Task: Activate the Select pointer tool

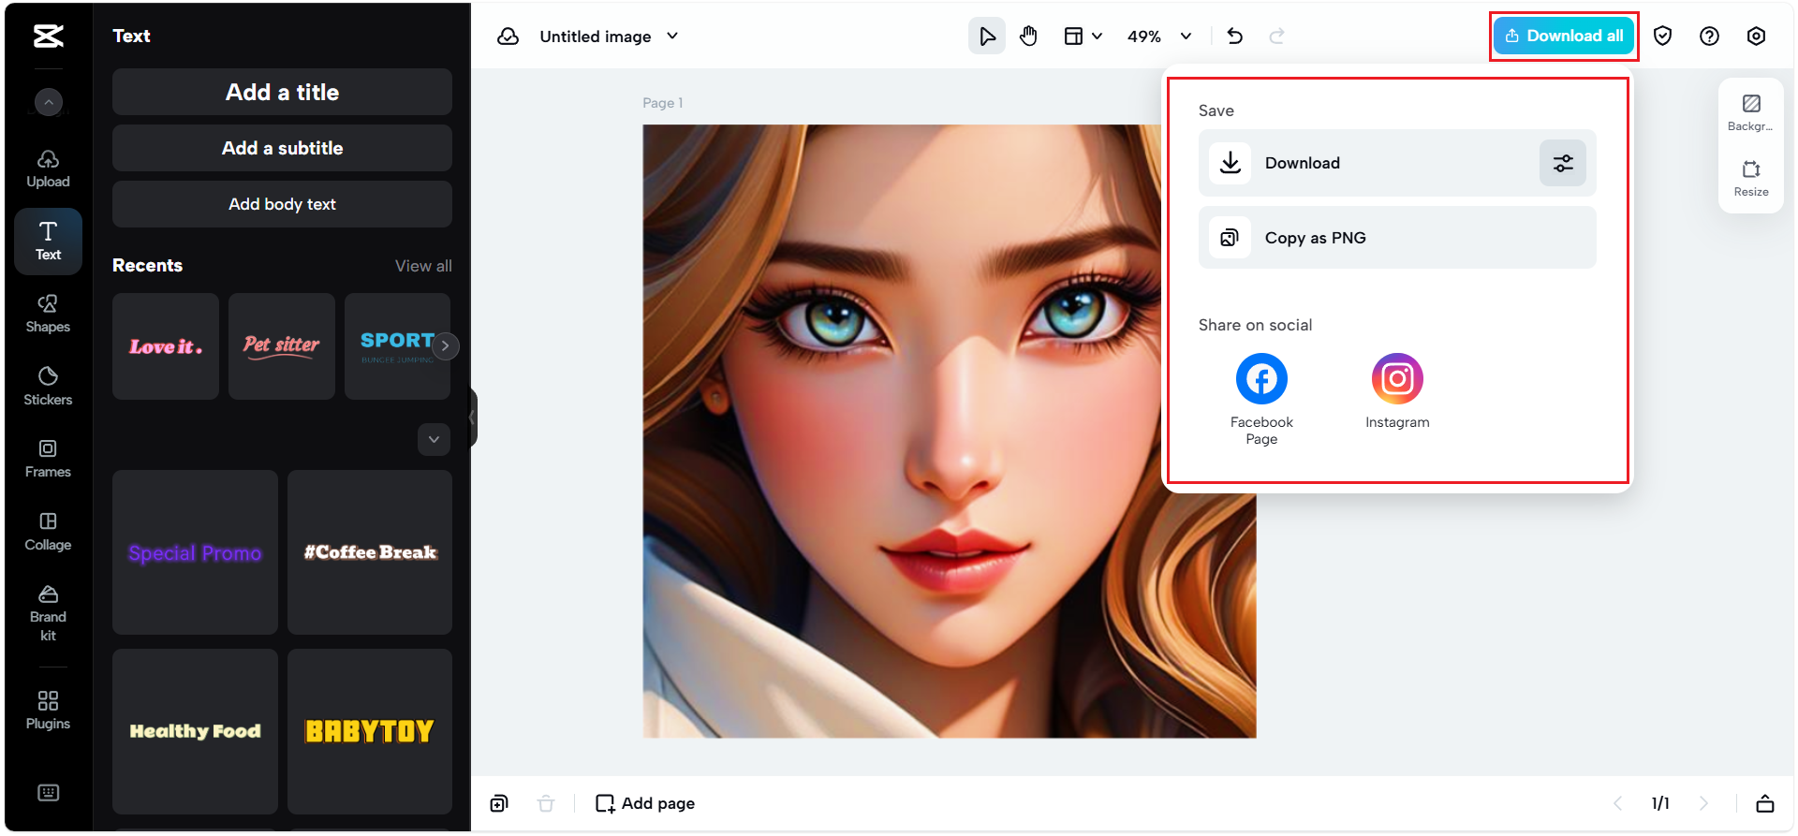Action: tap(987, 37)
